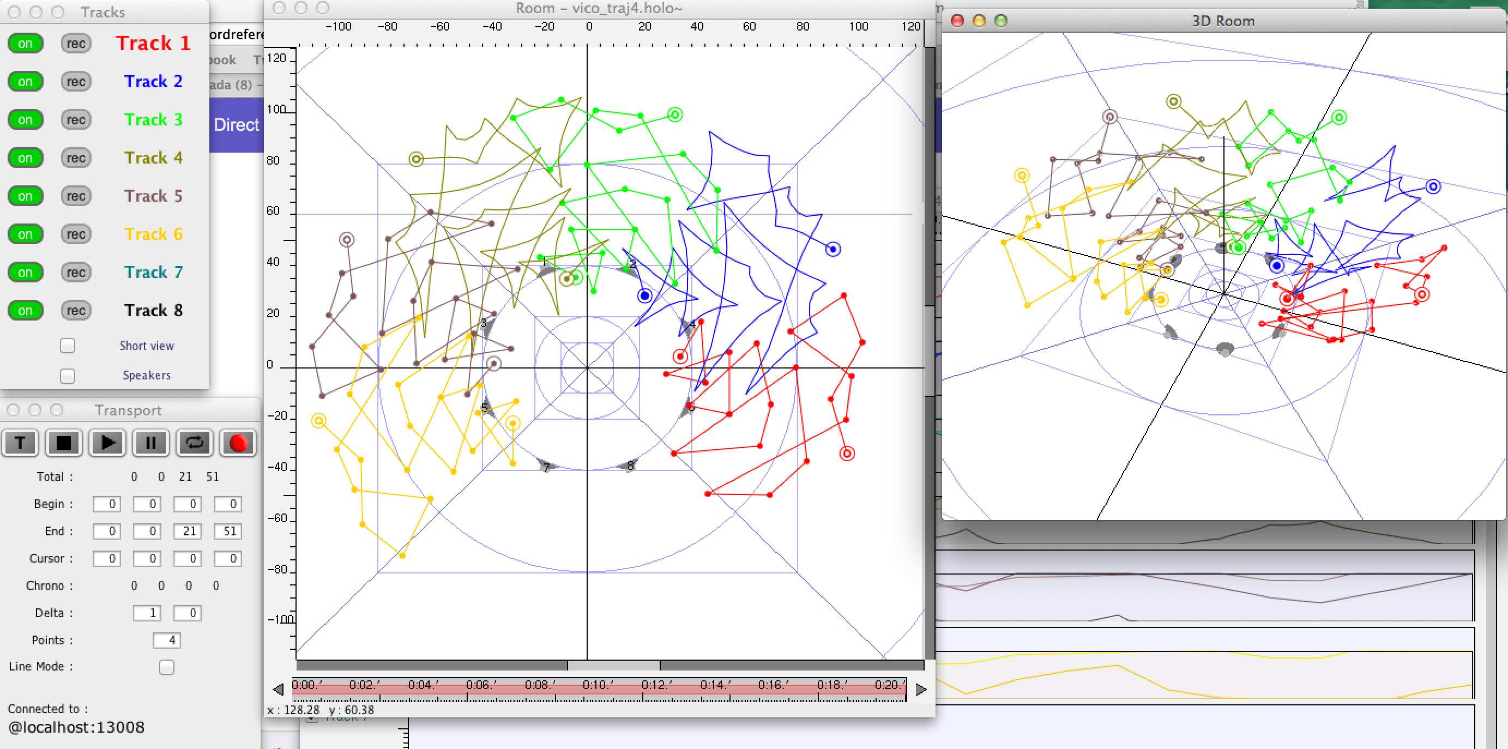The width and height of the screenshot is (1508, 749).
Task: Enable the Short view checkbox
Action: (x=68, y=346)
